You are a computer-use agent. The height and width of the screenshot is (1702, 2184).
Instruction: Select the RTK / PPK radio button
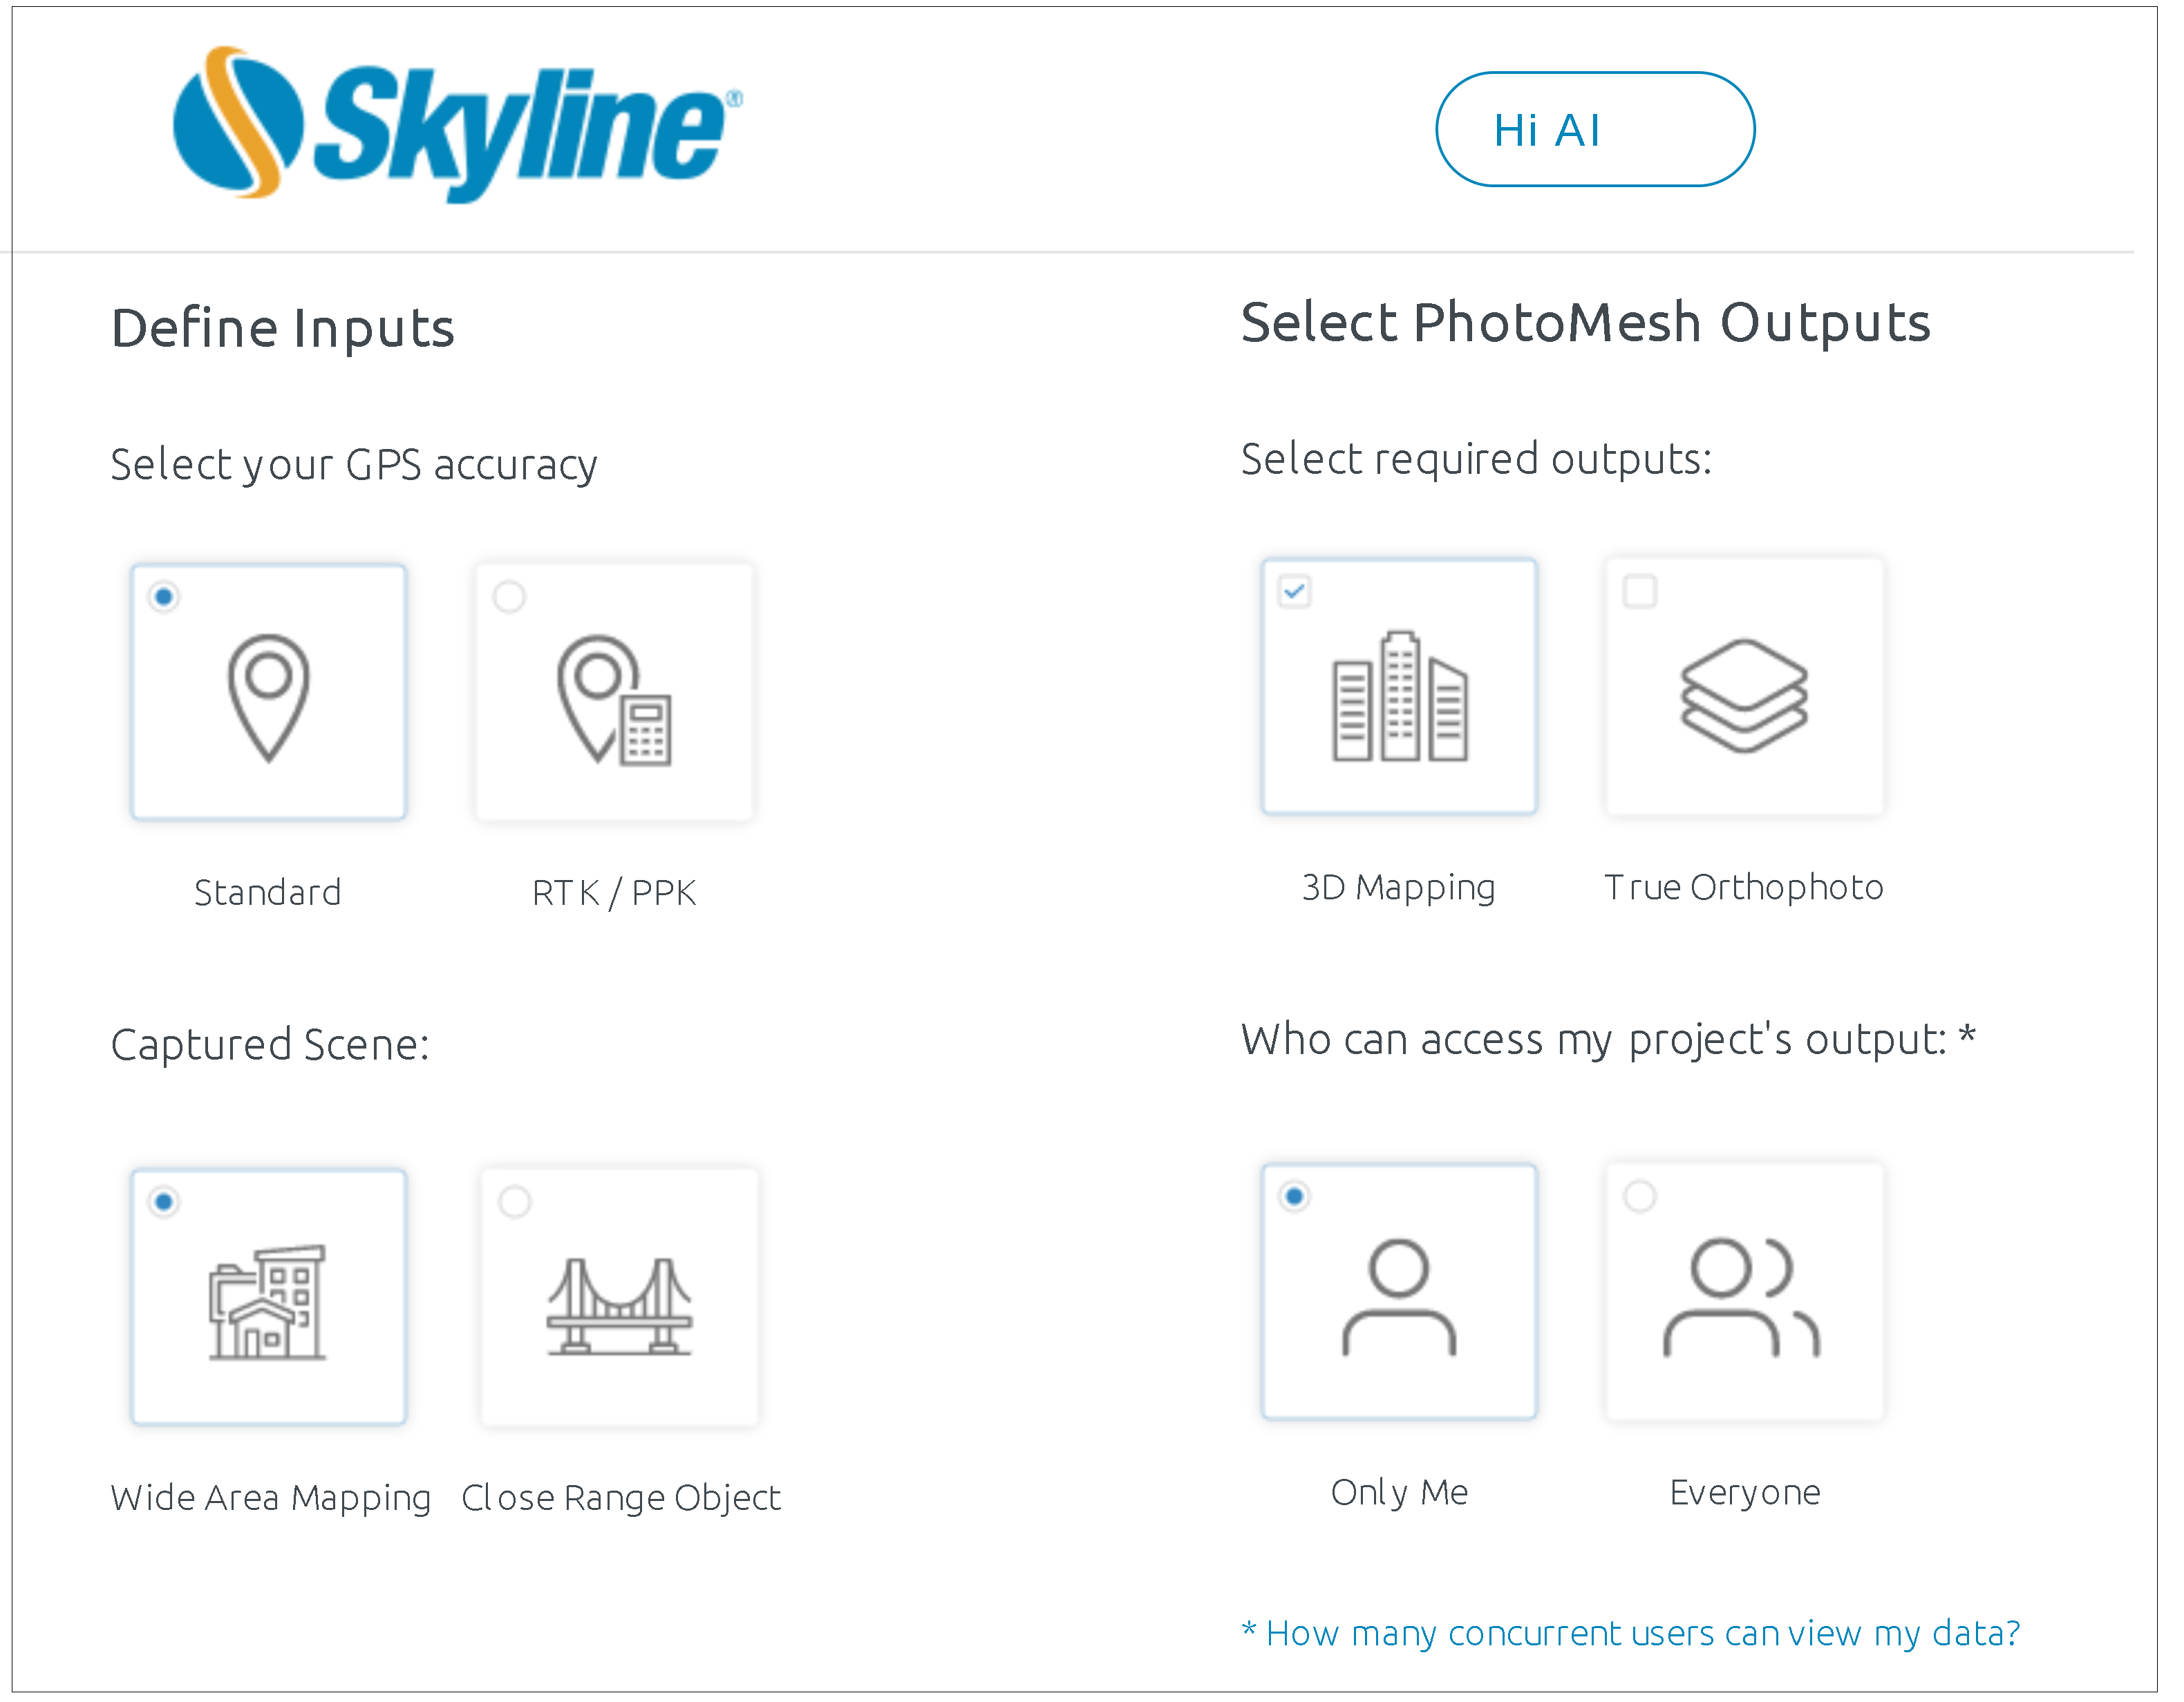click(x=509, y=597)
